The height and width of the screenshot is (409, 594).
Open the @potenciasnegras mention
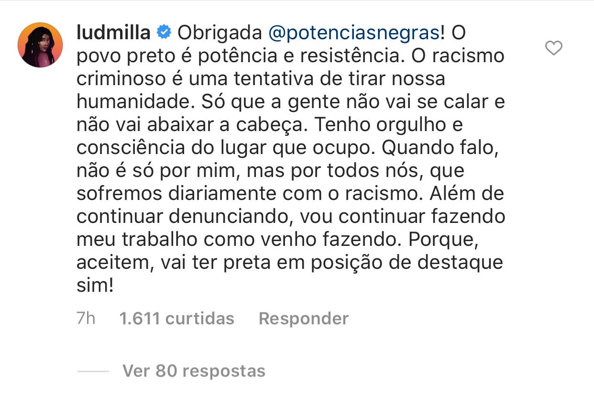(x=354, y=33)
